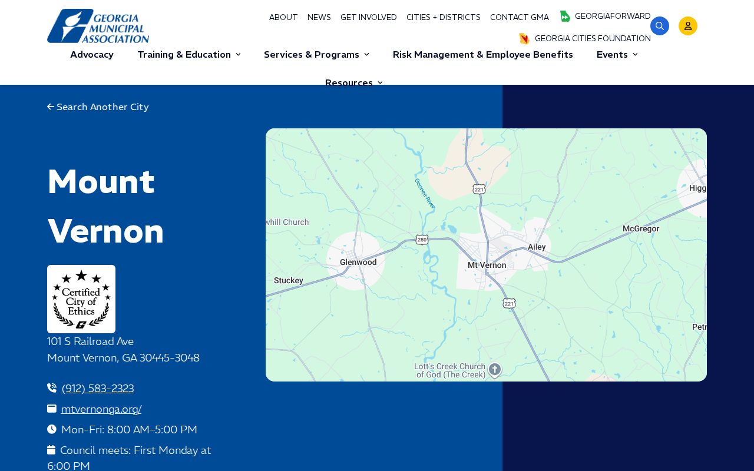Viewport: 754px width, 471px height.
Task: Click the Oconee River label on map
Action: (425, 193)
